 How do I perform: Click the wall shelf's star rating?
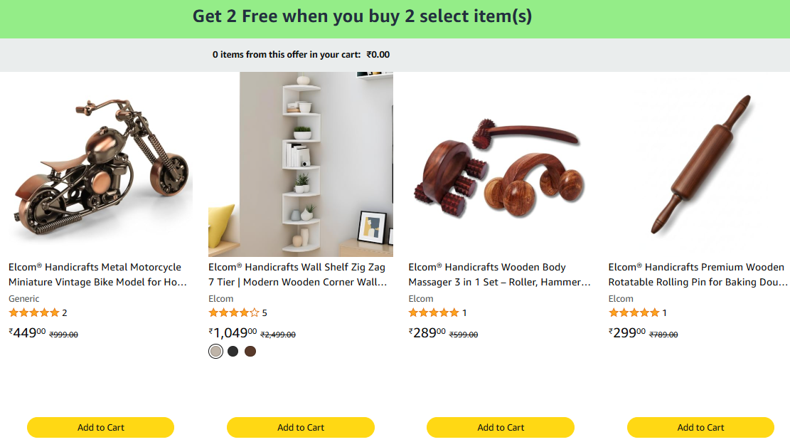click(234, 313)
